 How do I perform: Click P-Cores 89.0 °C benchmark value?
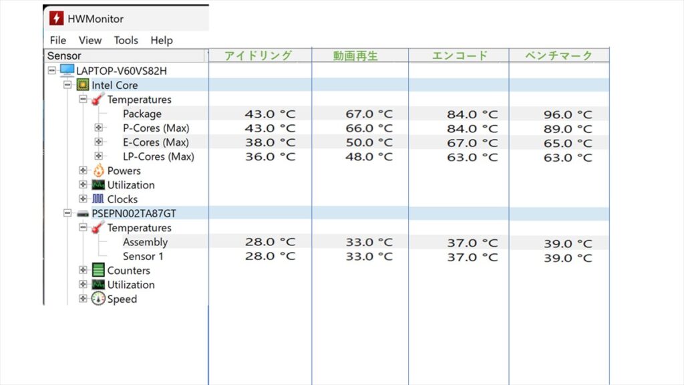568,129
